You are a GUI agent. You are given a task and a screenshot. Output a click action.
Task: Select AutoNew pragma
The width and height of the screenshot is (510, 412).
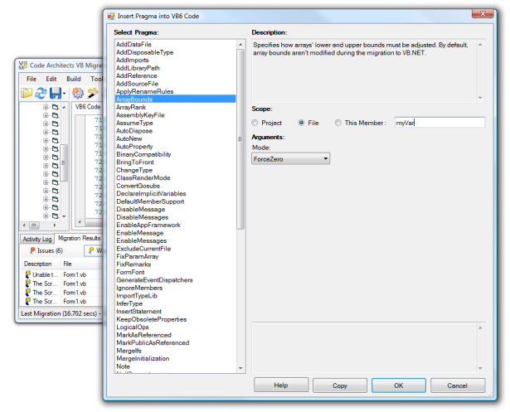175,138
